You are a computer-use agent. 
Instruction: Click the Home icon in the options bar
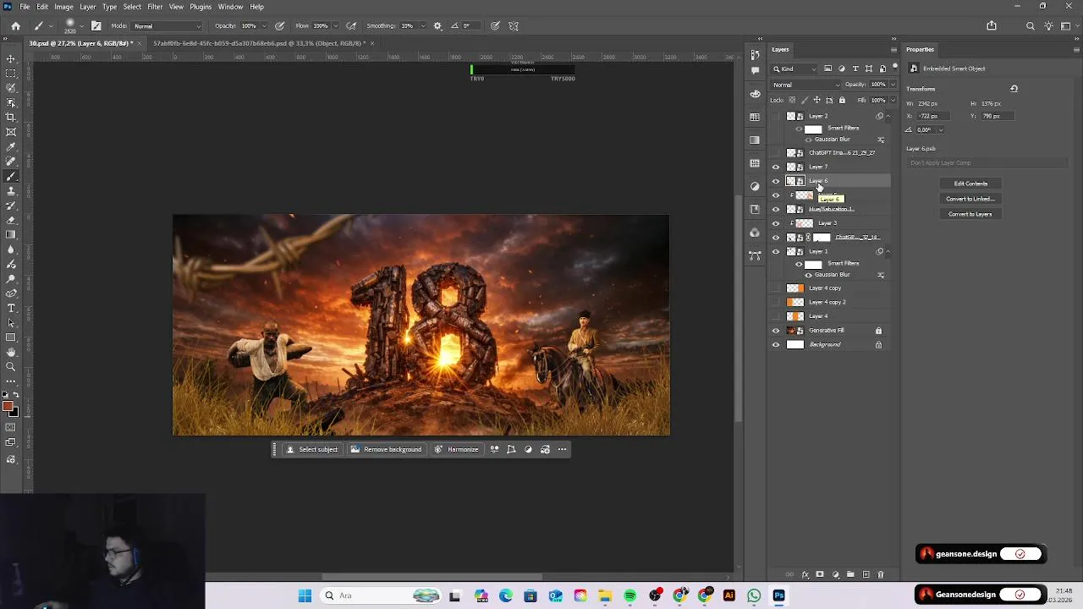pos(15,25)
